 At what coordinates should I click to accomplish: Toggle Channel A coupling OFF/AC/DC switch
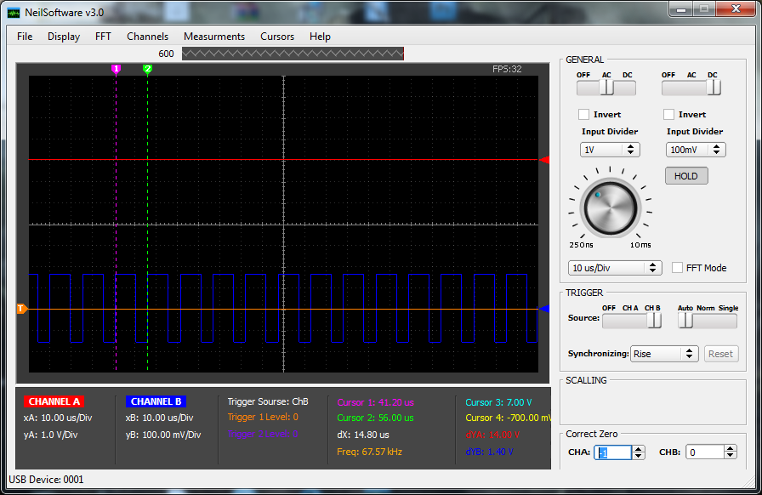[x=606, y=88]
